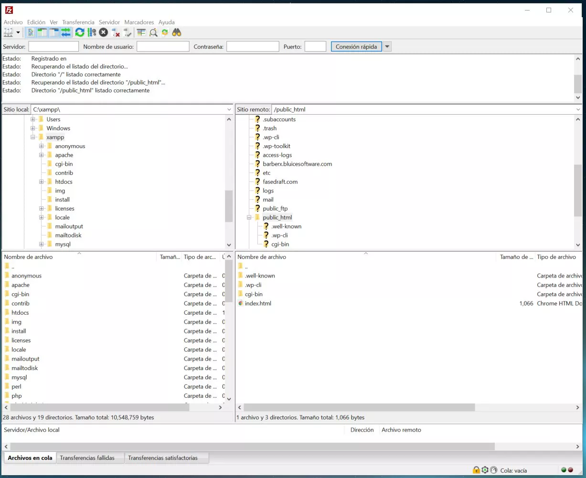Toggle local directory tree view
586x478 pixels.
click(x=42, y=32)
